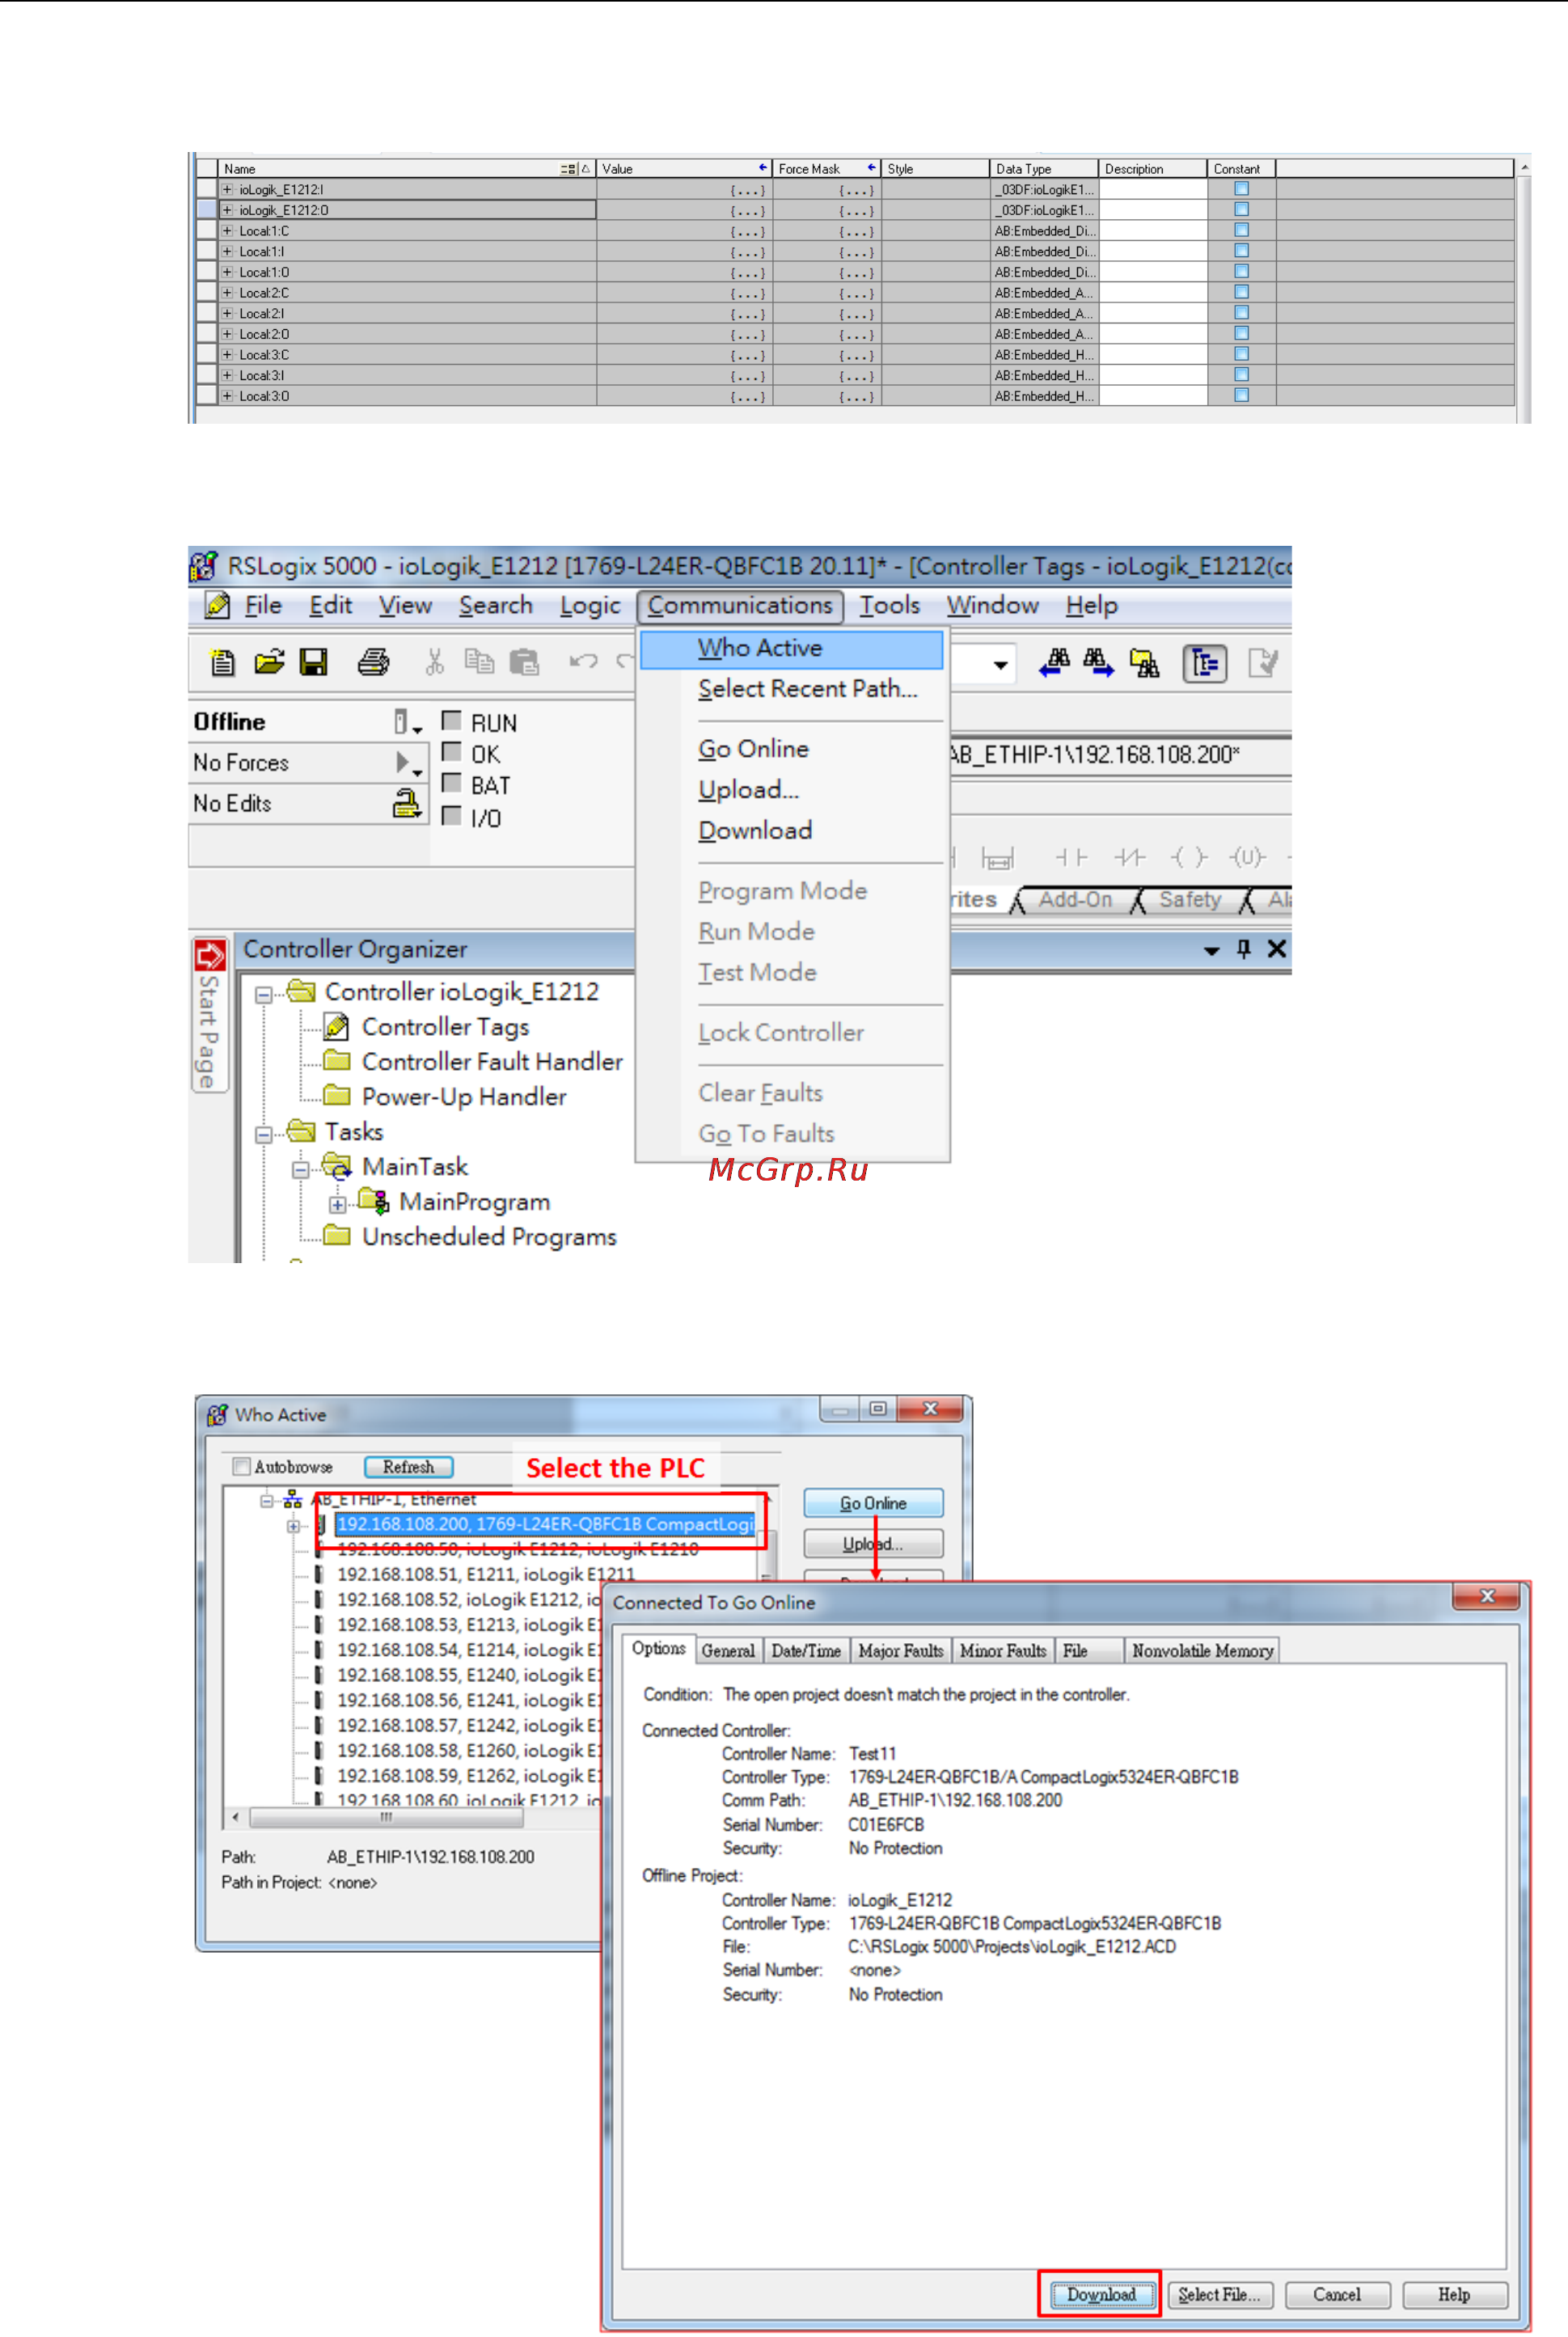Toggle Constant checkbox for ioLogik_E1212:I row

coord(1241,188)
